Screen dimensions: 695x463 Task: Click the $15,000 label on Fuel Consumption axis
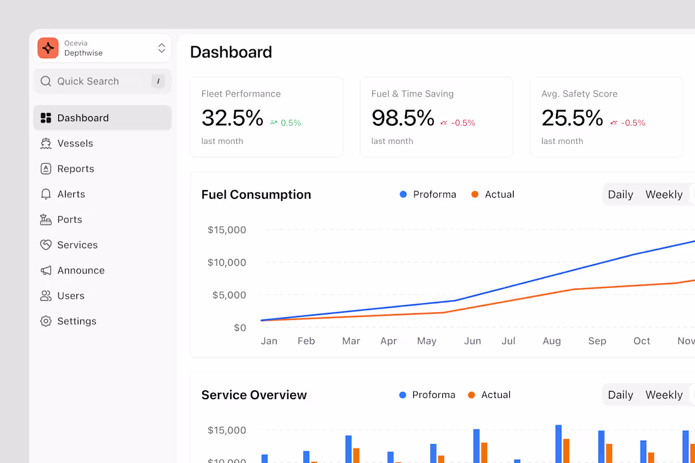click(226, 230)
